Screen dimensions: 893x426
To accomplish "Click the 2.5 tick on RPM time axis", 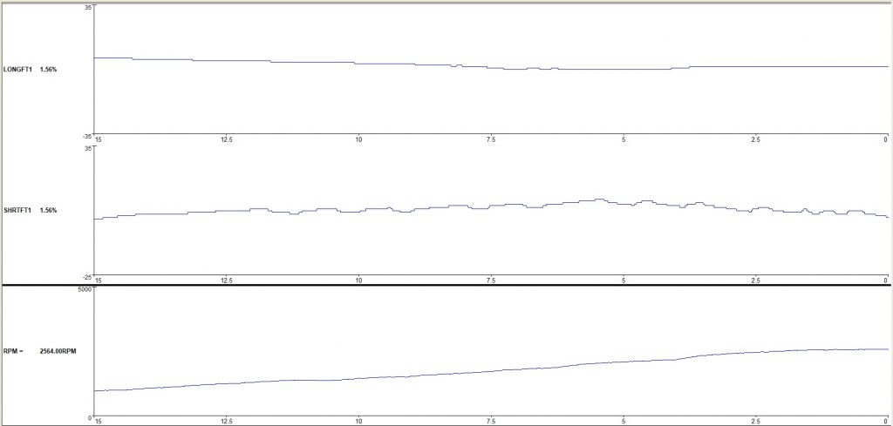I will point(755,421).
